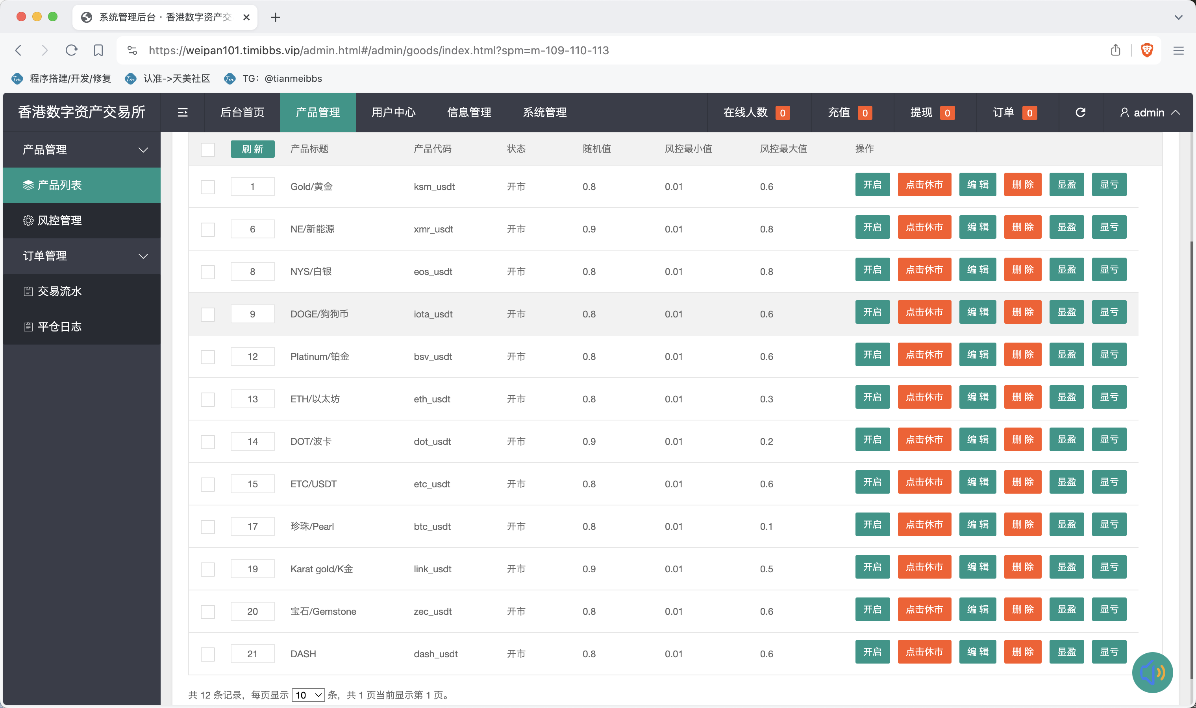Click the 产品代码 column header

[432, 149]
